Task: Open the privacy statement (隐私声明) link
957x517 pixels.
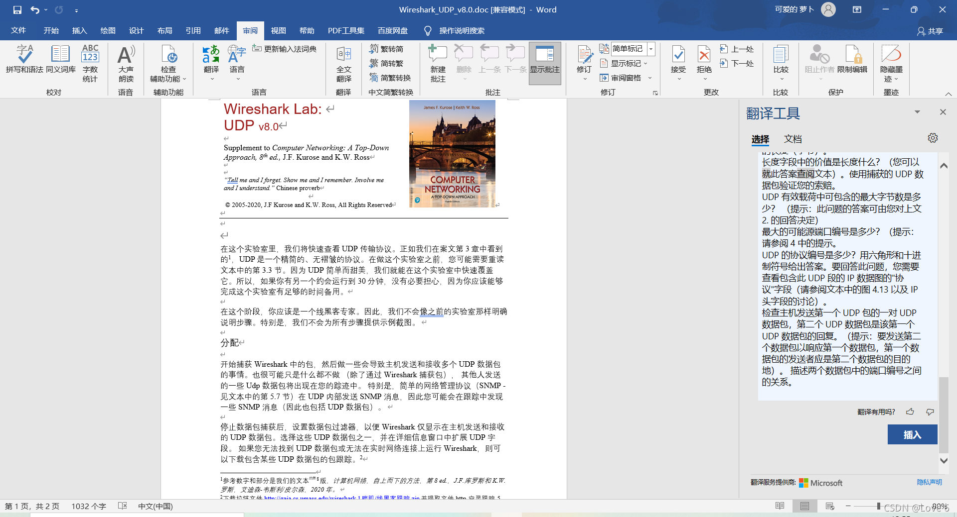Action: 930,482
